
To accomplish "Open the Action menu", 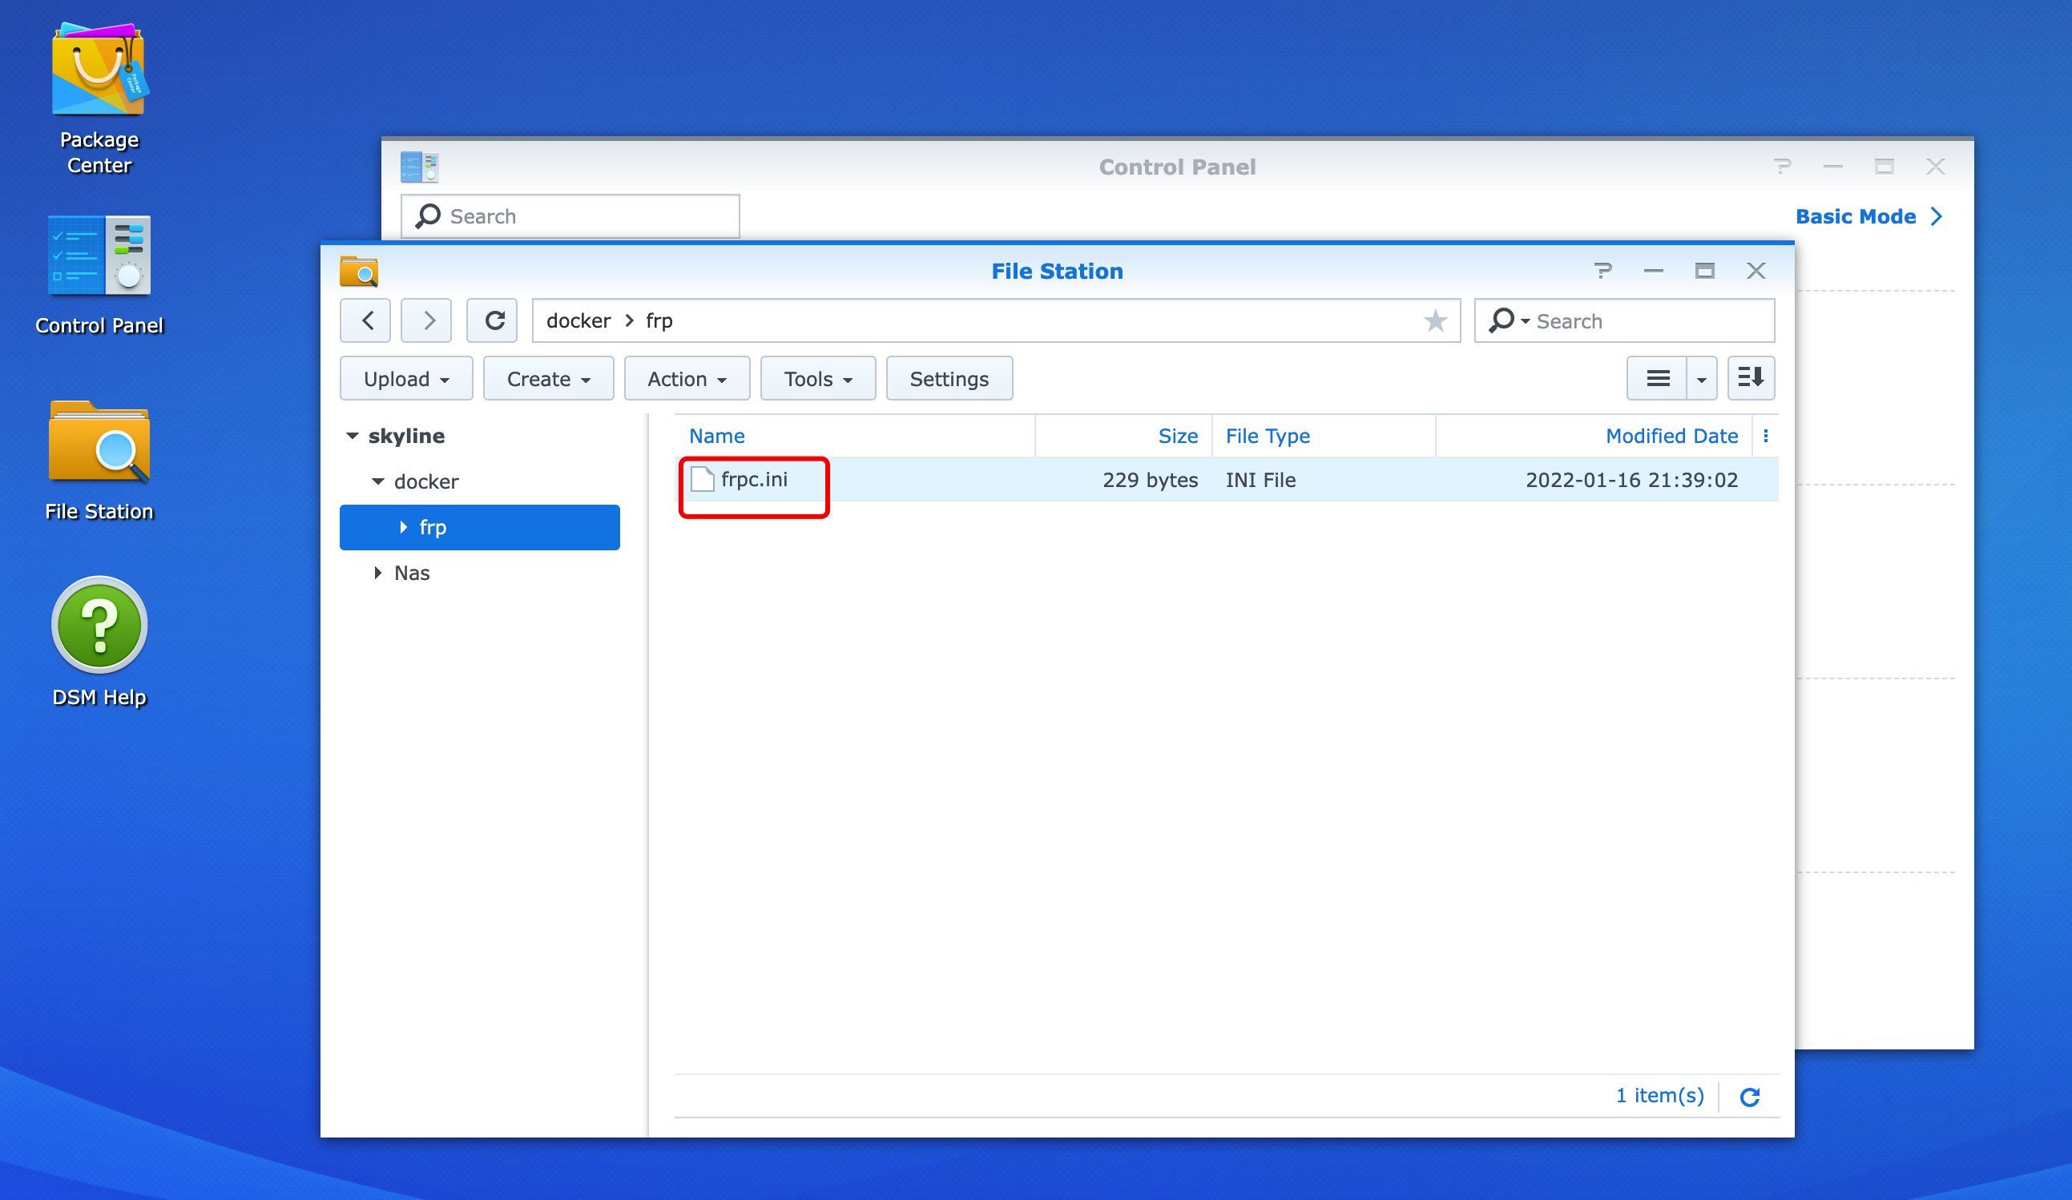I will click(686, 379).
